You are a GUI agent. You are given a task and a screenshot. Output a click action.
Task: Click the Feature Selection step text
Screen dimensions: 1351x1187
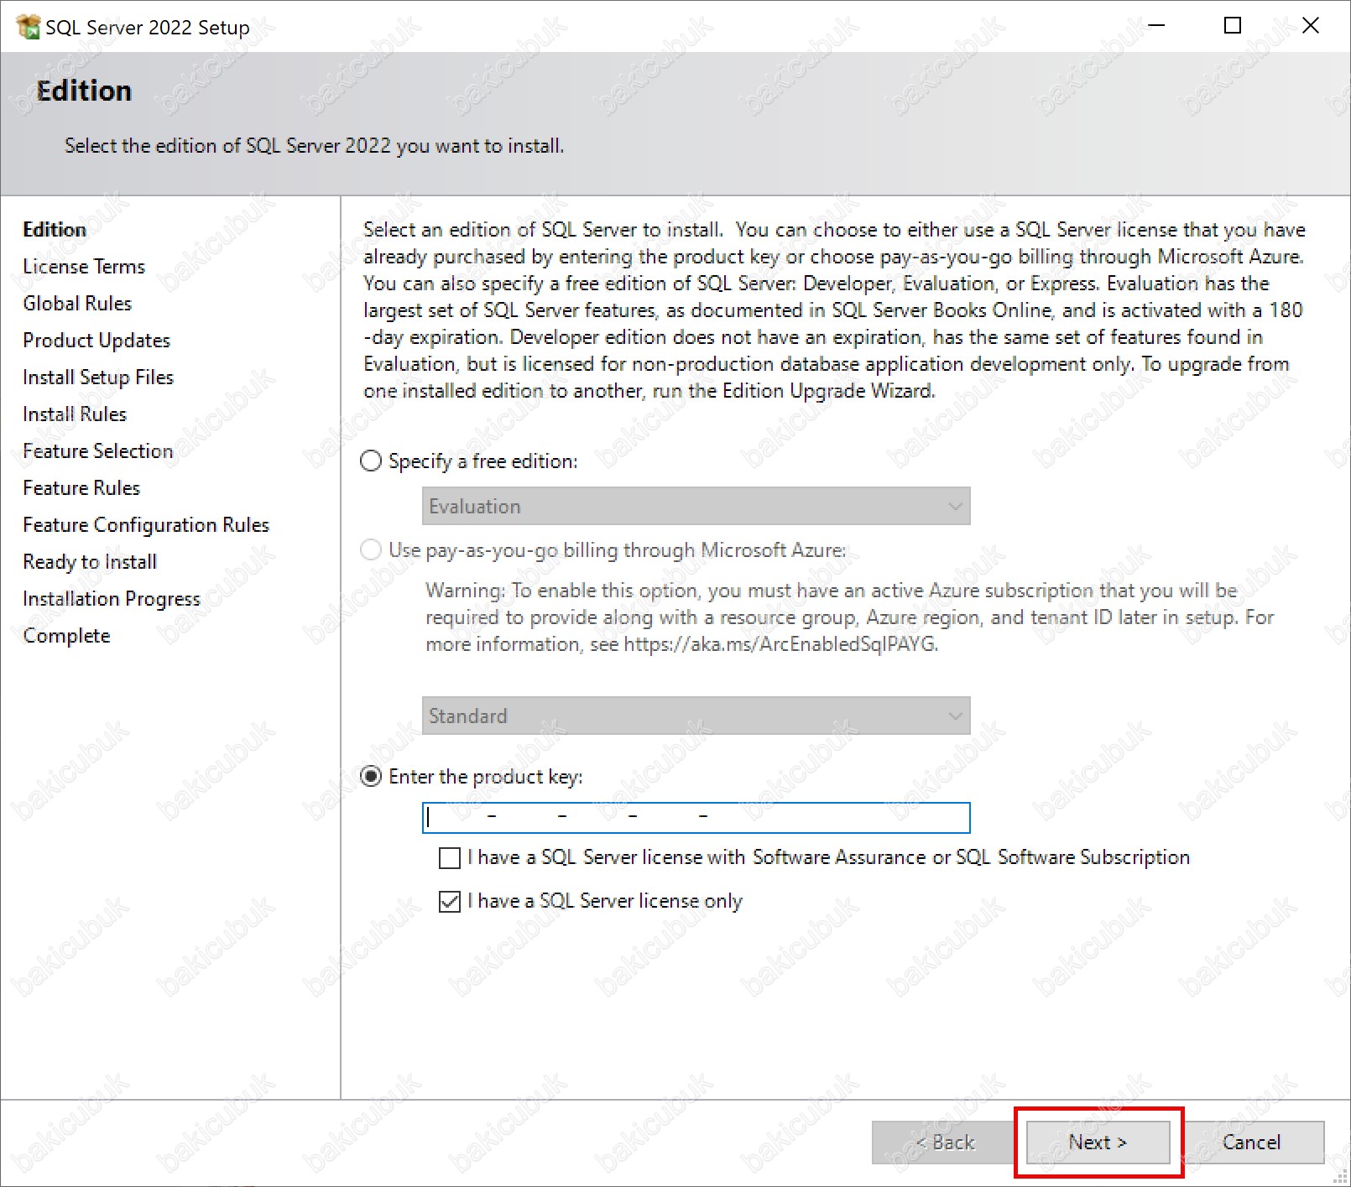(x=98, y=451)
